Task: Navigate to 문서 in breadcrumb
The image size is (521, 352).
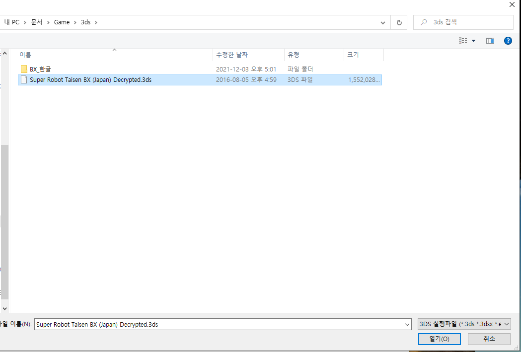Action: click(x=37, y=22)
